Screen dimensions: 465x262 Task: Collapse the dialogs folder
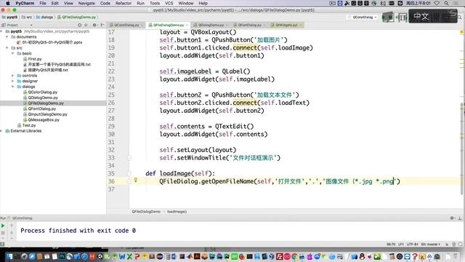point(13,87)
